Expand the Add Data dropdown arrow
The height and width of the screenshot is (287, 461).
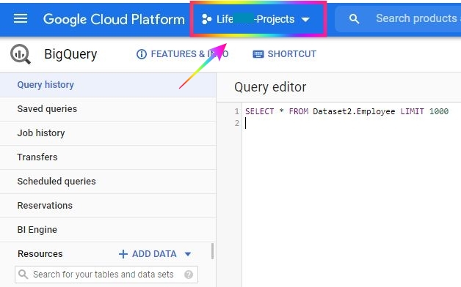pyautogui.click(x=188, y=254)
